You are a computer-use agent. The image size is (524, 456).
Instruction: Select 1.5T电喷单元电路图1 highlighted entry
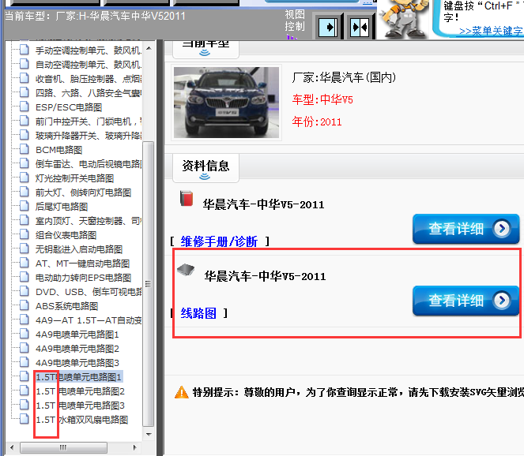tap(78, 377)
